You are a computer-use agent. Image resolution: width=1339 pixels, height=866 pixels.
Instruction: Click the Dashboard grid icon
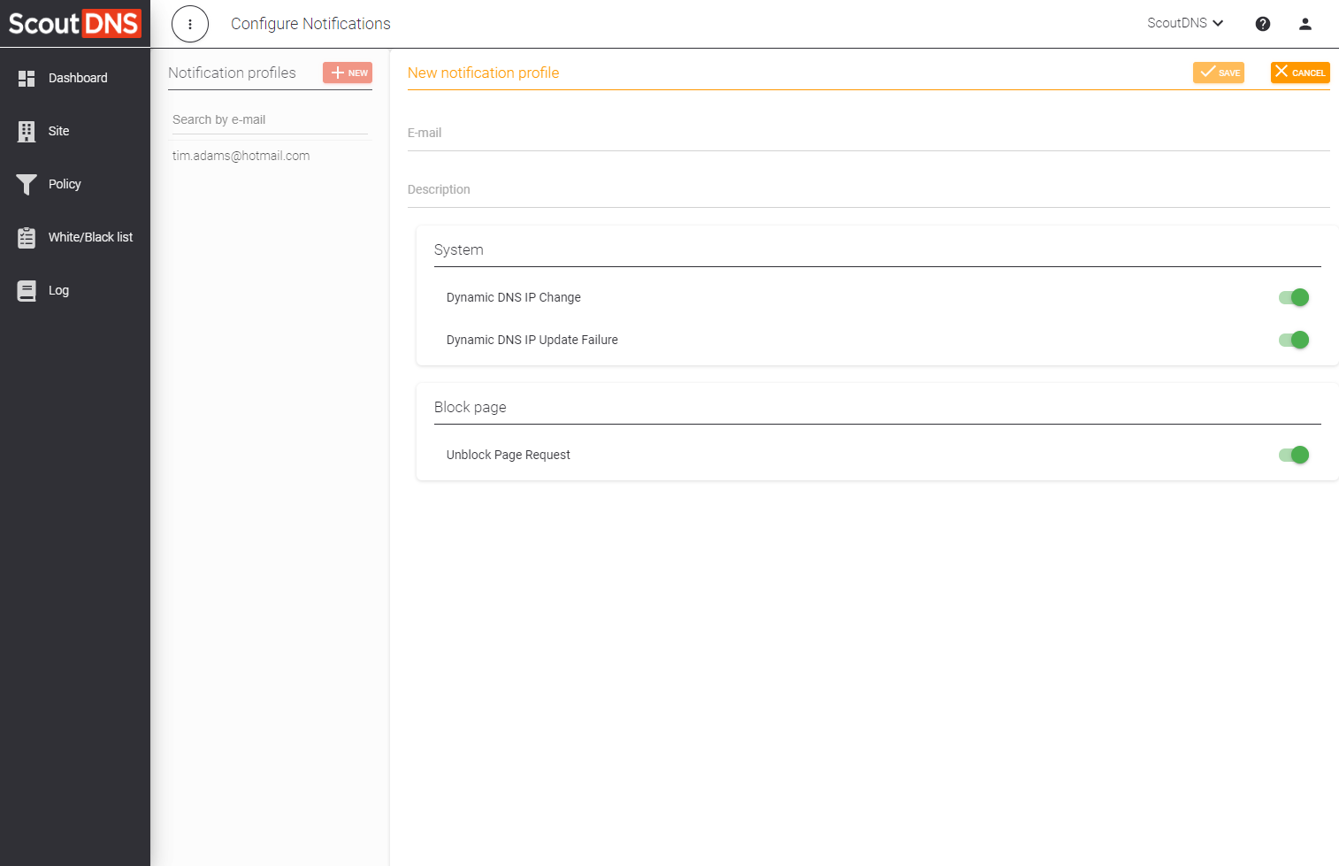point(27,79)
